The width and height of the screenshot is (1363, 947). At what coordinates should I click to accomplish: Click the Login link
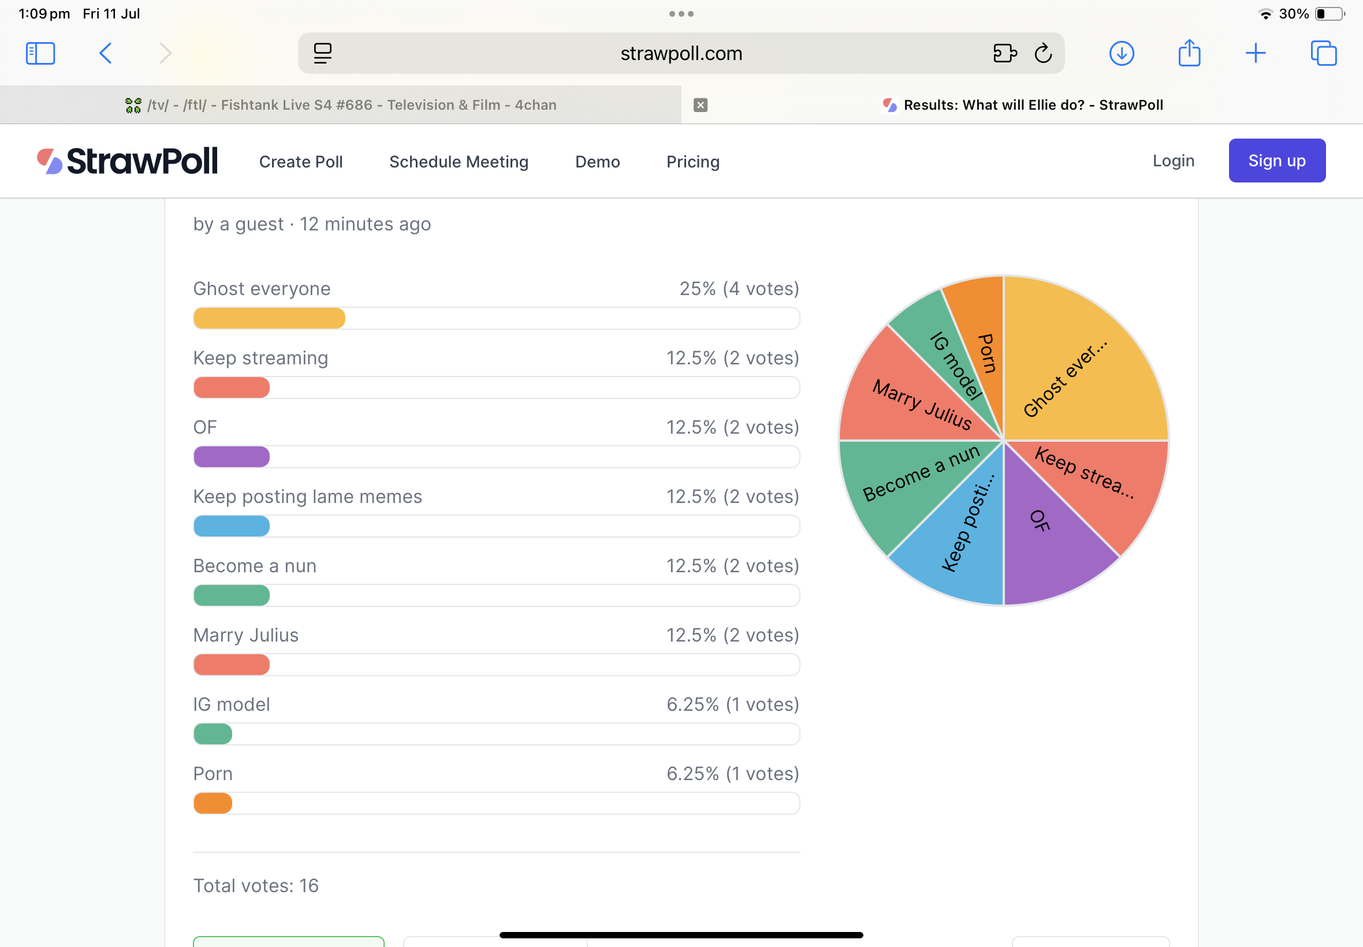pyautogui.click(x=1173, y=161)
